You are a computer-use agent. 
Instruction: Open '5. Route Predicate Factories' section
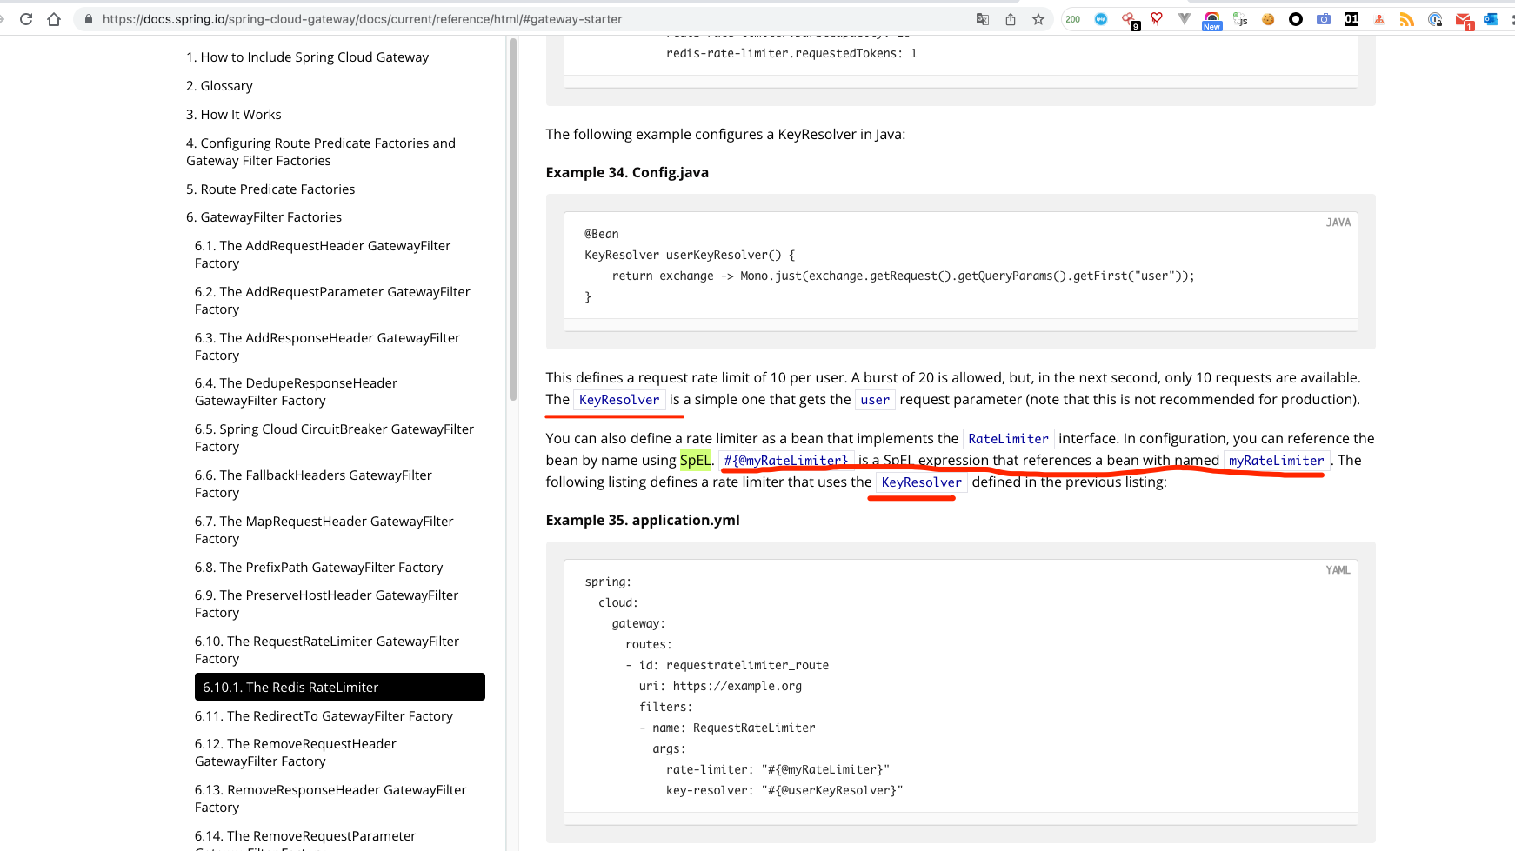tap(270, 189)
